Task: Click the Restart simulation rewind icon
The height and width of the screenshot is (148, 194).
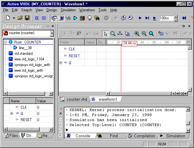Action: pos(184,18)
